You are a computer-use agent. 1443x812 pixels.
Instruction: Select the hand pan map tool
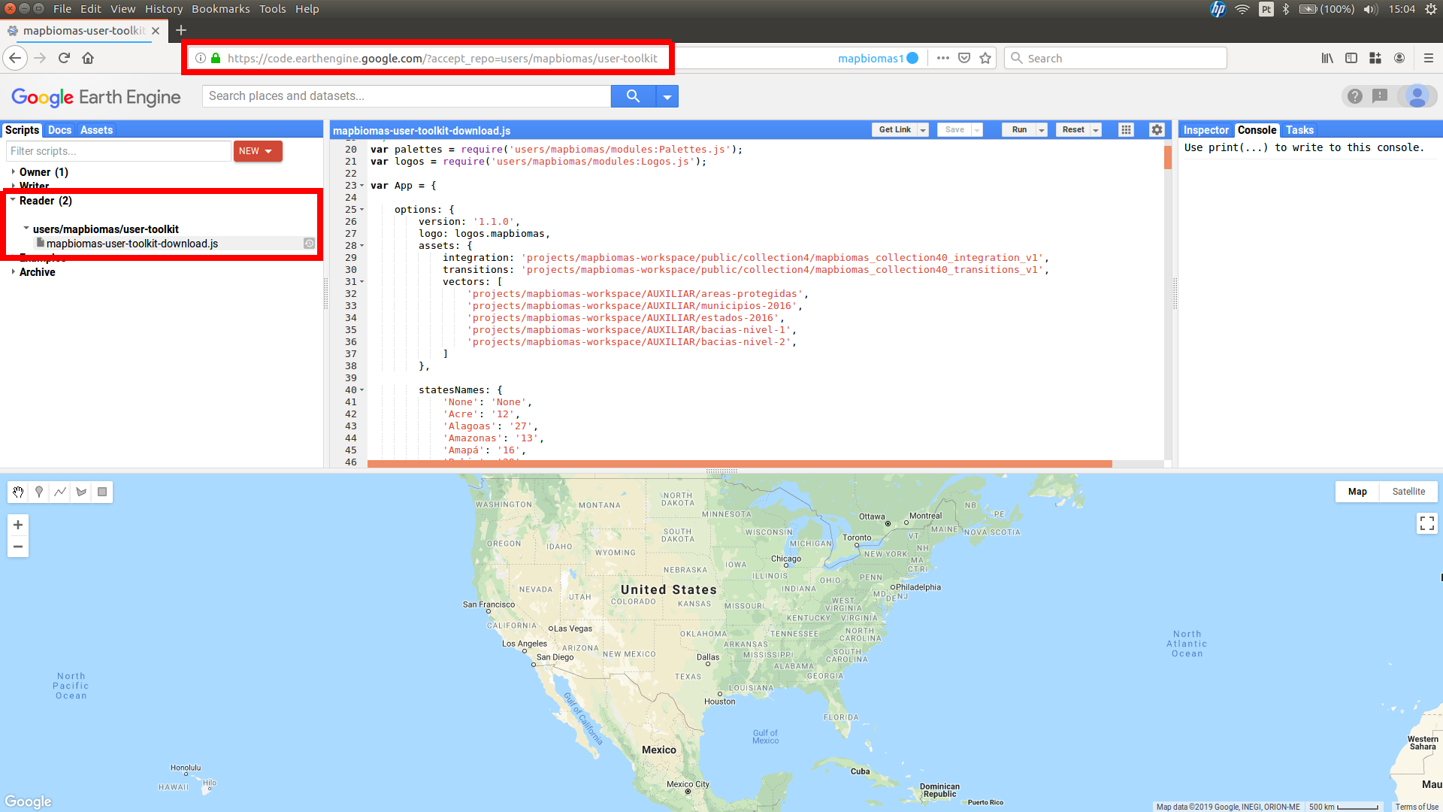pyautogui.click(x=18, y=492)
